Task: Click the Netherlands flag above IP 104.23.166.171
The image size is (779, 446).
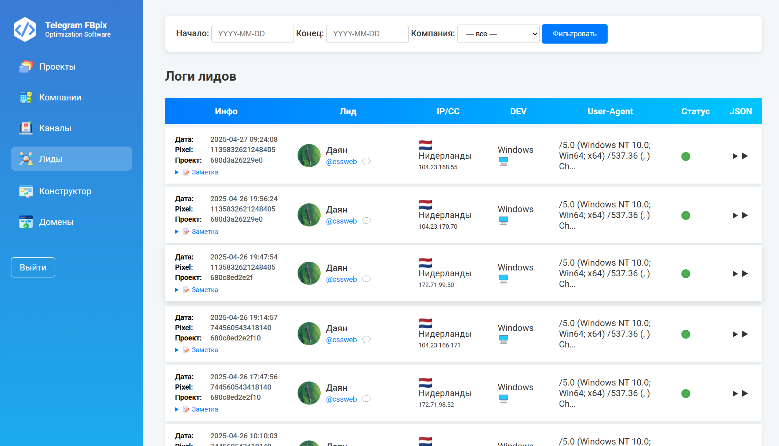Action: pos(425,324)
